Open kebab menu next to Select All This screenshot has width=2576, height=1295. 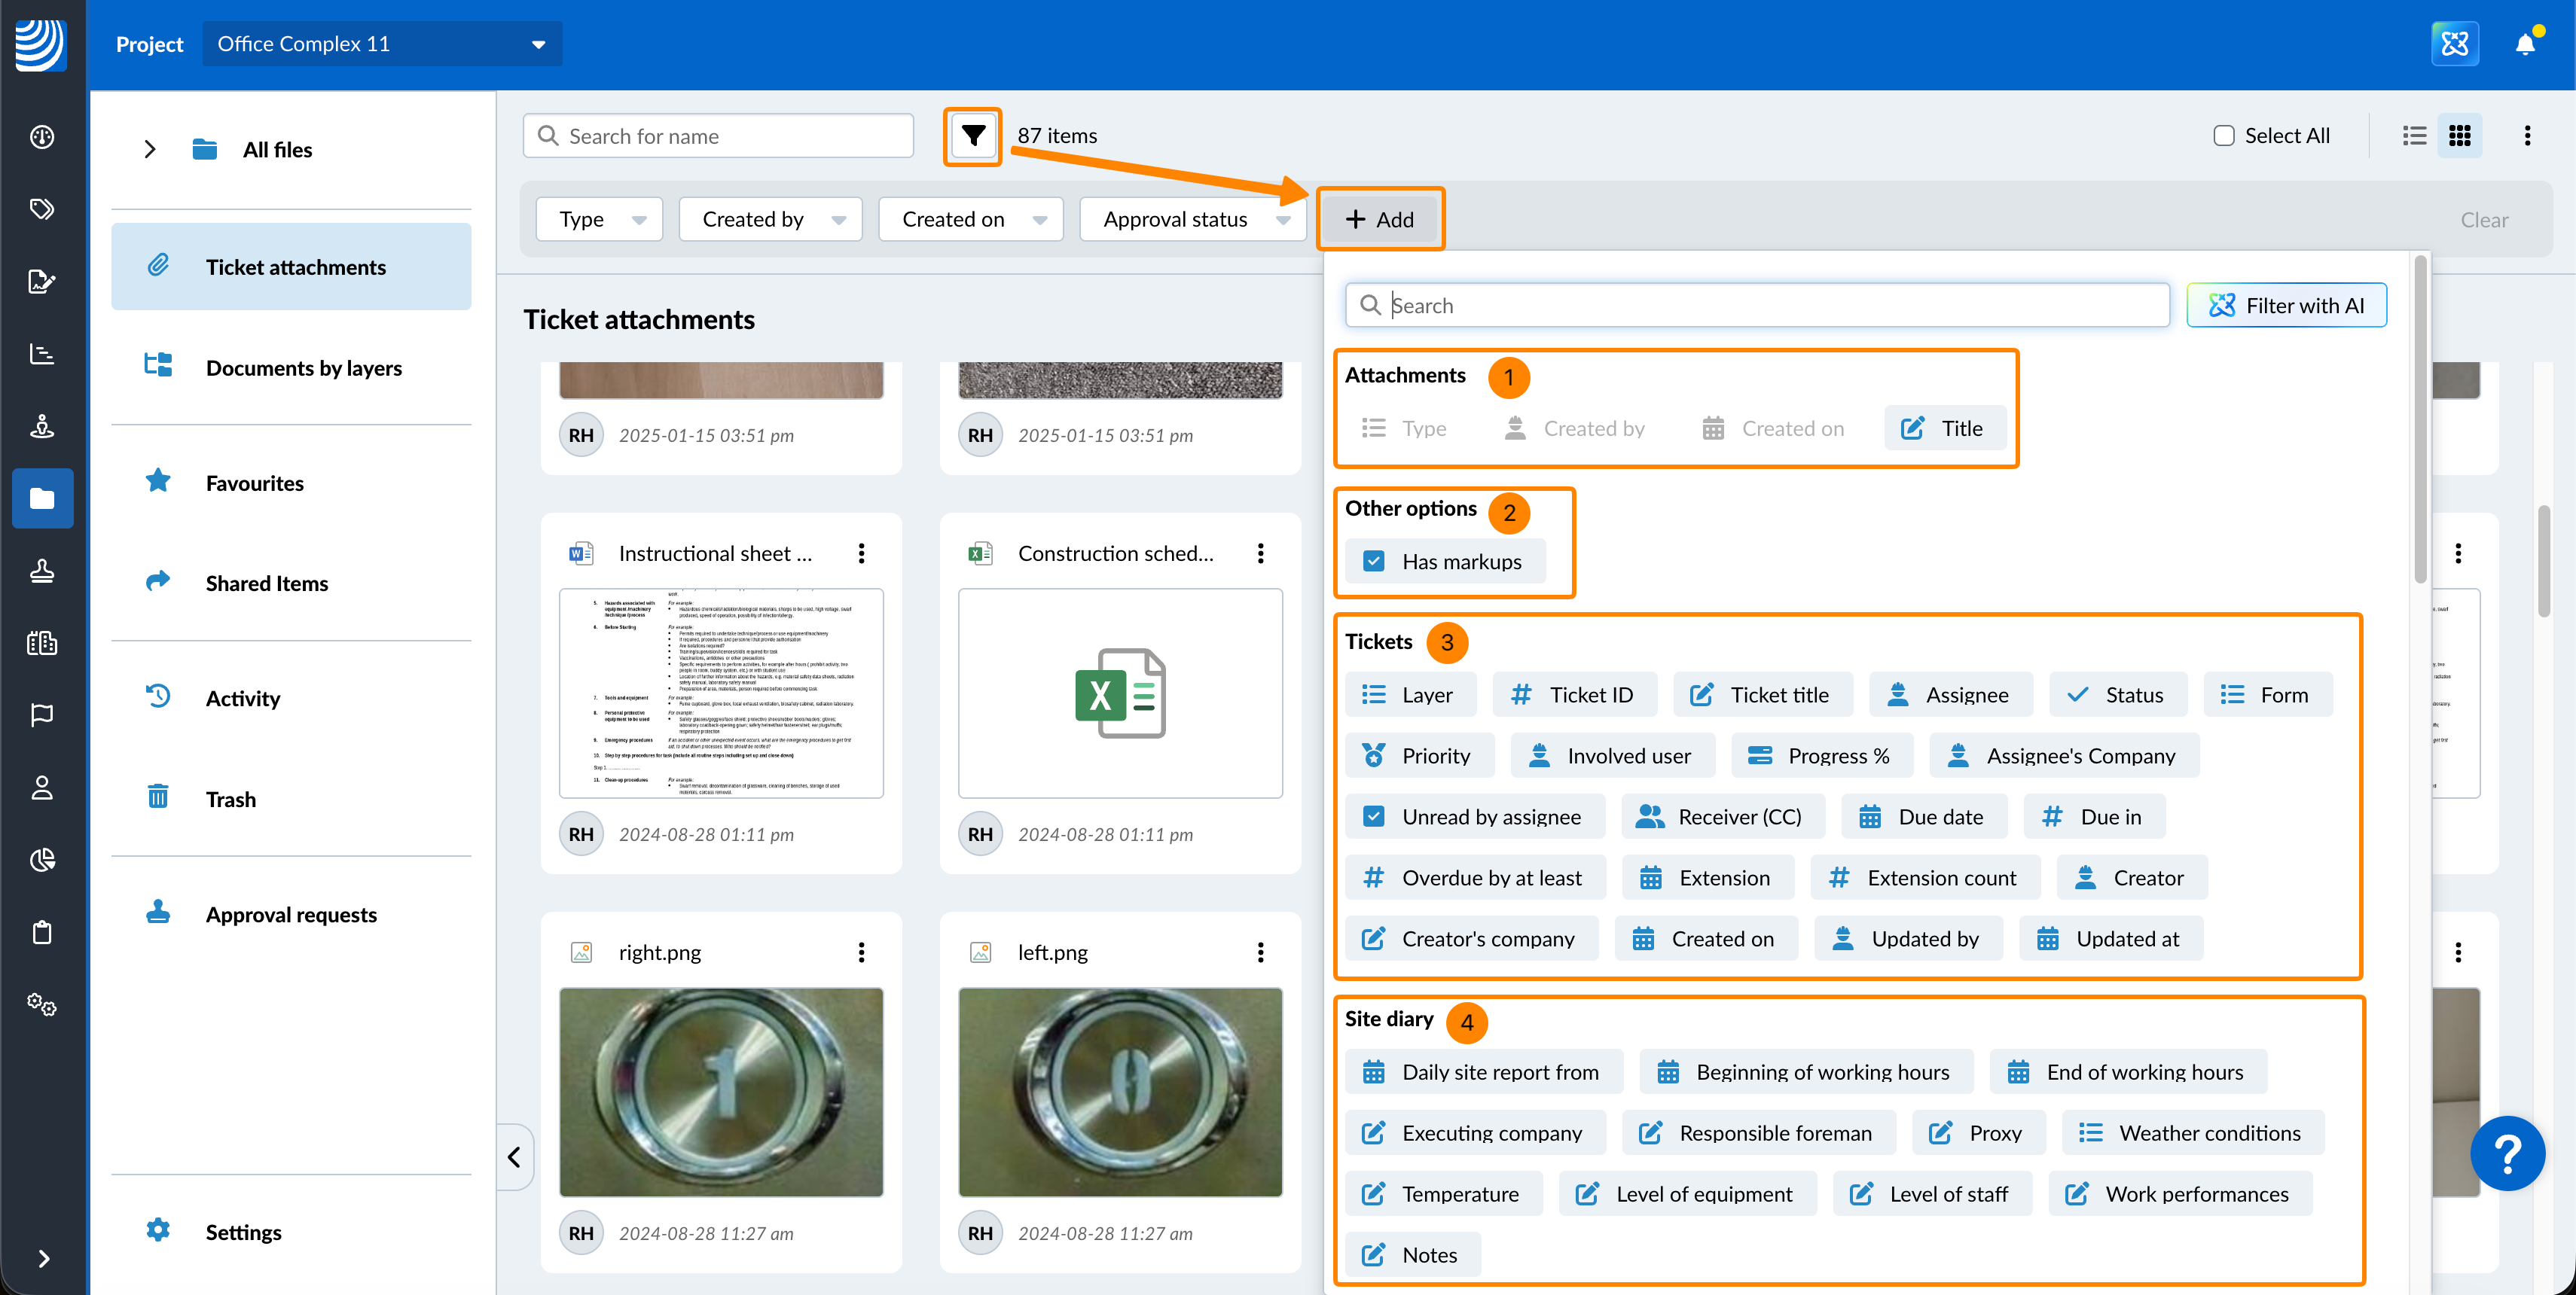pyautogui.click(x=2527, y=136)
